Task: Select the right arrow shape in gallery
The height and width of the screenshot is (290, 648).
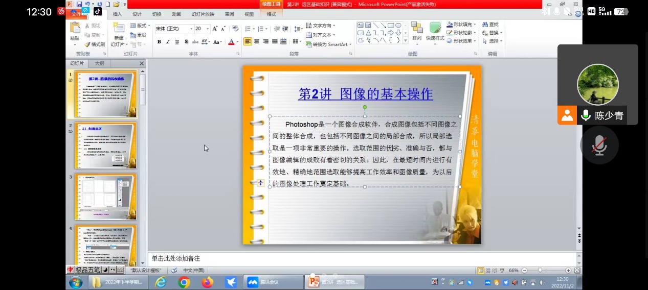Action: point(391,33)
